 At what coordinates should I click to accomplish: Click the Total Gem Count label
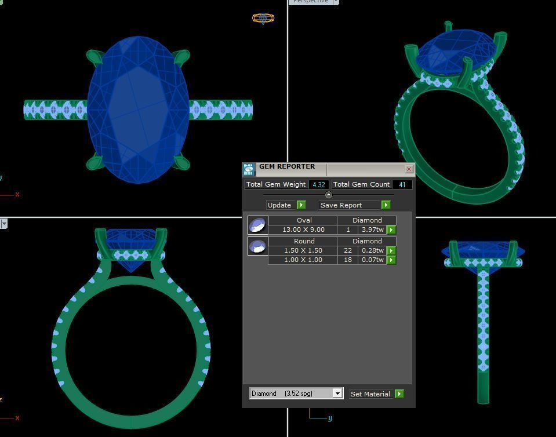point(361,184)
